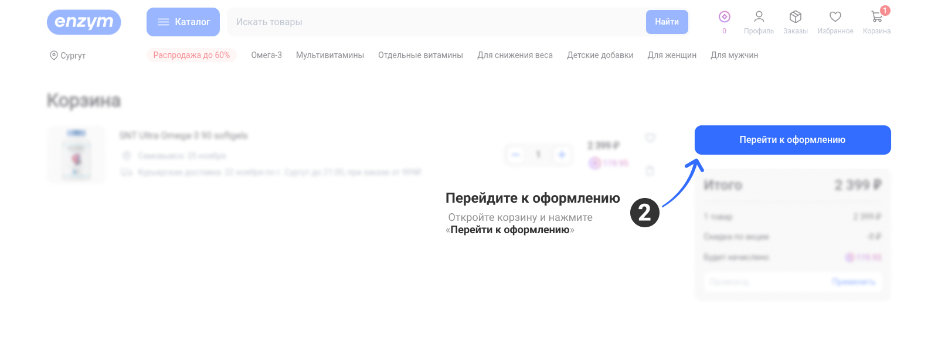Open the Омега-3 category

point(266,55)
